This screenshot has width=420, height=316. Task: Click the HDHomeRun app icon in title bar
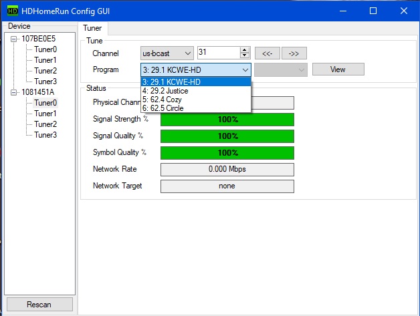[x=12, y=11]
